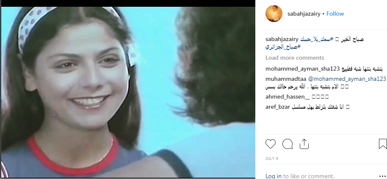The height and width of the screenshot is (179, 387).
Task: Save post using bookmark icon
Action: (x=383, y=144)
